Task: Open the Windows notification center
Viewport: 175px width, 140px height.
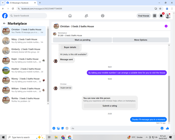Action: [170, 137]
